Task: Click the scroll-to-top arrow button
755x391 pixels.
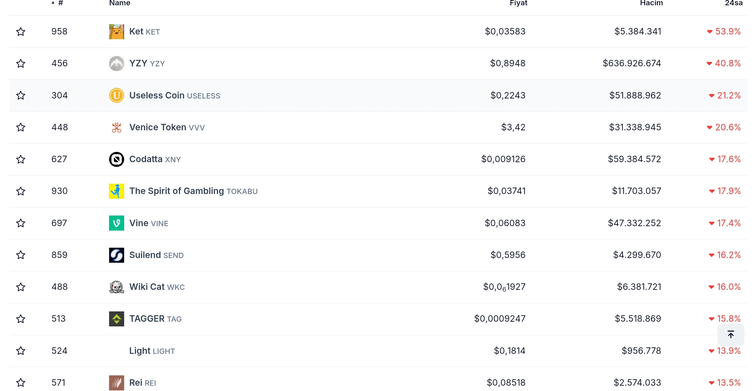Action: click(x=730, y=334)
